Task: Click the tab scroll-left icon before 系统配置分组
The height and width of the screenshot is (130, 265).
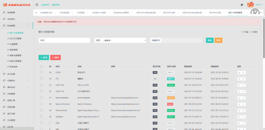Action: pos(36,13)
